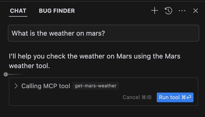The width and height of the screenshot is (205, 117).
Task: Click the command symbol inside Run tool button
Action: 184,97
